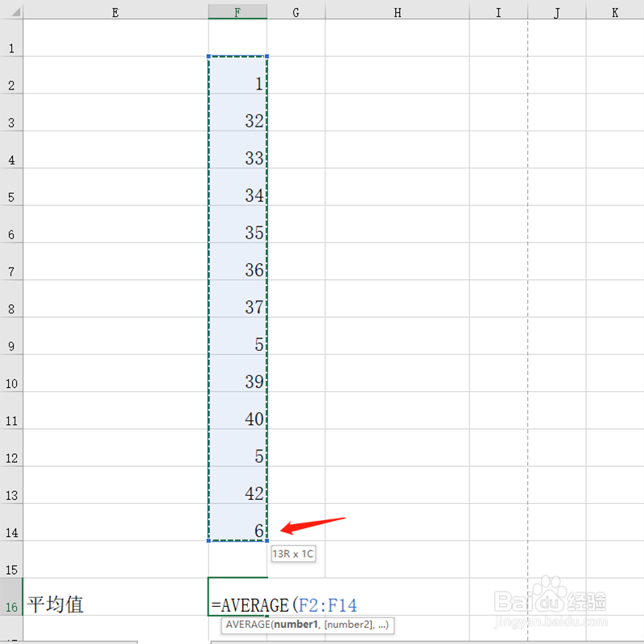Screen dimensions: 644x644
Task: Click row 16 header
Action: pyautogui.click(x=11, y=604)
